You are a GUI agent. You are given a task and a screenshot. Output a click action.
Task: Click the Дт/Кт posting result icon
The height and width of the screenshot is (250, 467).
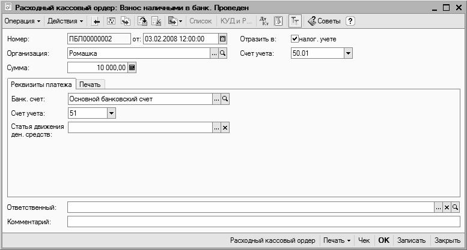tap(264, 21)
